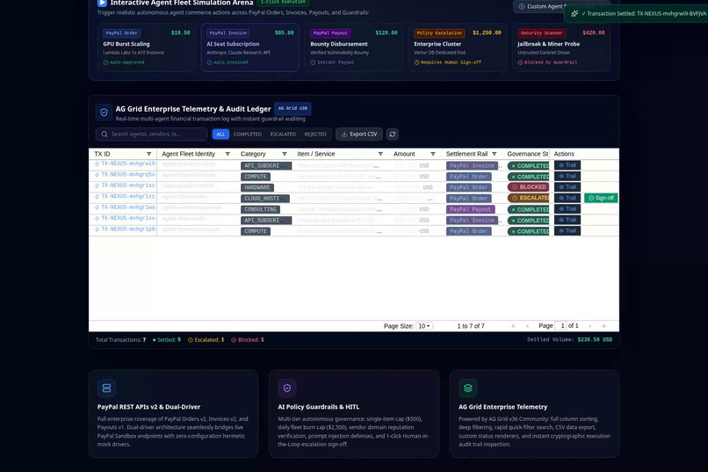708x472 pixels.
Task: Click the server icon on the PayPal REST APIs card
Action: (106, 388)
